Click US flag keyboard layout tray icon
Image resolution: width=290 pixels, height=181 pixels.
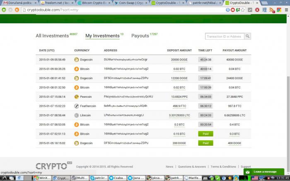coord(255,178)
